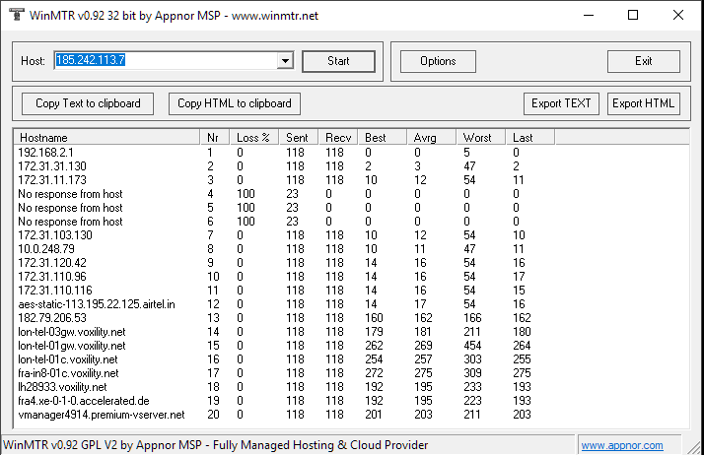Click Export HTML button
The width and height of the screenshot is (704, 455).
[644, 103]
